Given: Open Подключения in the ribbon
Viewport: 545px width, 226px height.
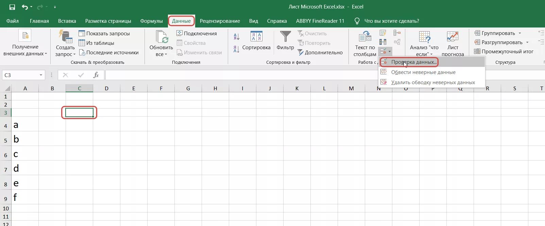Looking at the screenshot, I should pos(197,34).
